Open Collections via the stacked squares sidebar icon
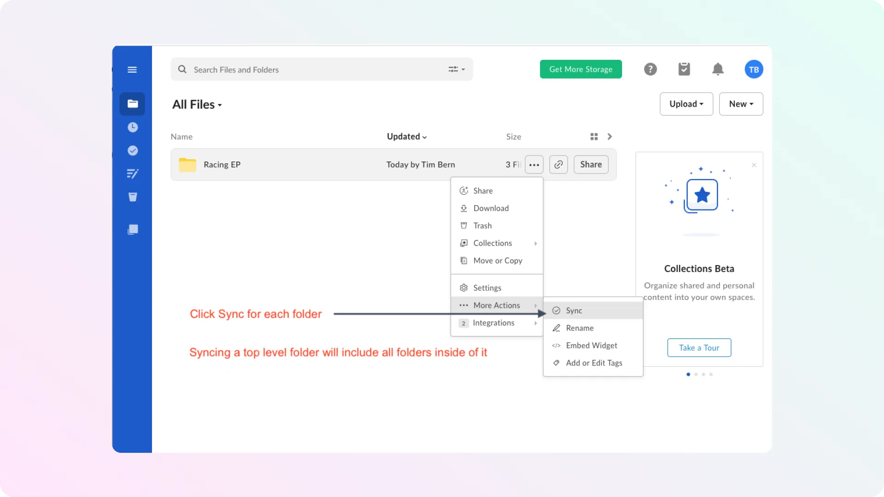This screenshot has height=497, width=884. point(133,229)
